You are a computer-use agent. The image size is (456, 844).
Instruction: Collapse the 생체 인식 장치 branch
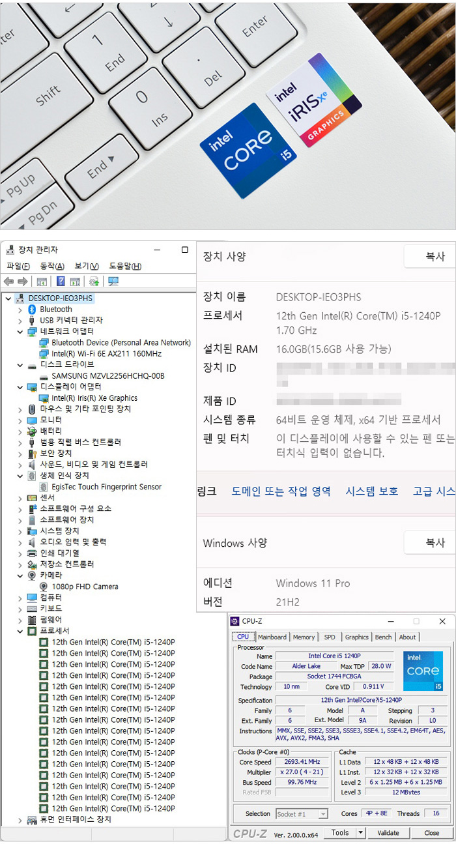20,476
